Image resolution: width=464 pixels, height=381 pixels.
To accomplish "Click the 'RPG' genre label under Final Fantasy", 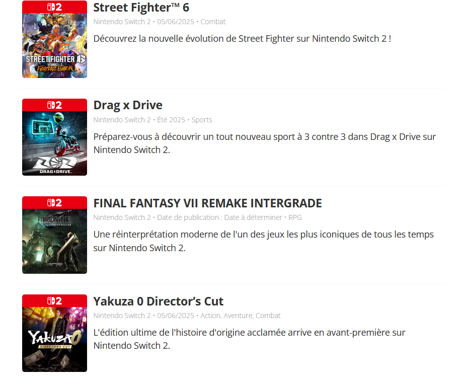I will (x=295, y=217).
